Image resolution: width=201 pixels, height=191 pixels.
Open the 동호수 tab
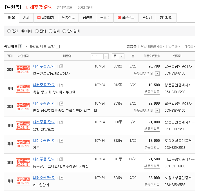(x=105, y=18)
